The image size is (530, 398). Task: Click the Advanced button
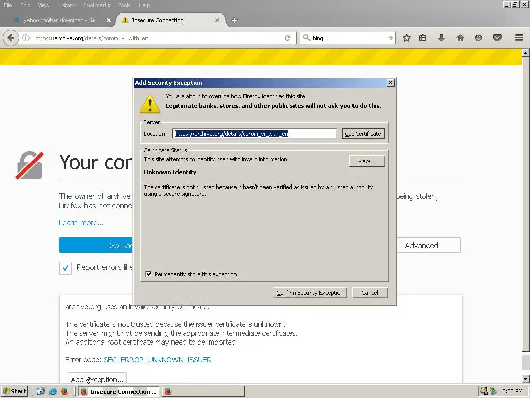(429, 245)
